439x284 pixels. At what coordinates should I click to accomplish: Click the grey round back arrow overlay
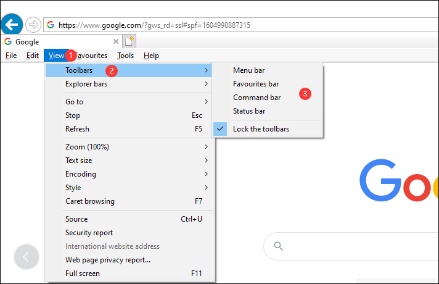27,256
